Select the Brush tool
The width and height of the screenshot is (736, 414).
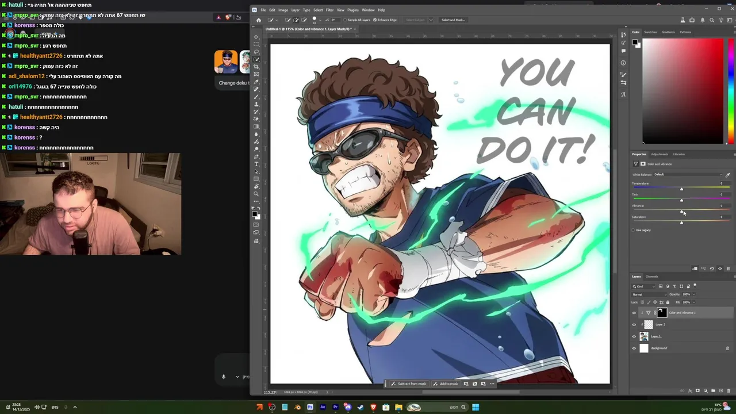pos(256,97)
